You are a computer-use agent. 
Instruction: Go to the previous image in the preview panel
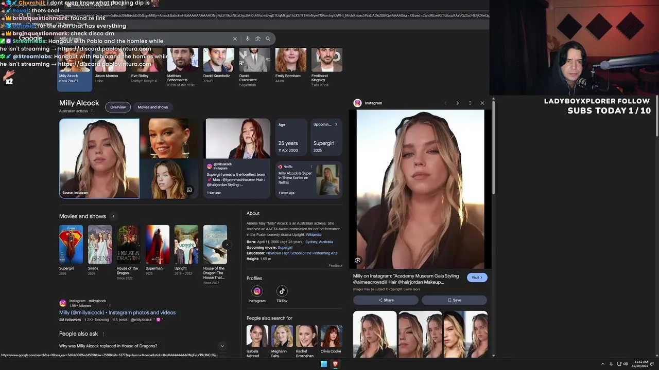click(445, 103)
